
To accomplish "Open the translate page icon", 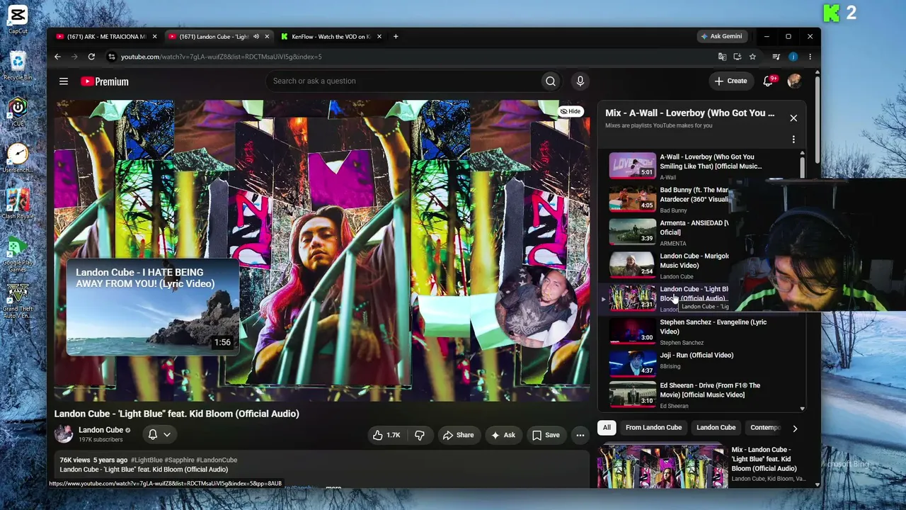I will [722, 57].
